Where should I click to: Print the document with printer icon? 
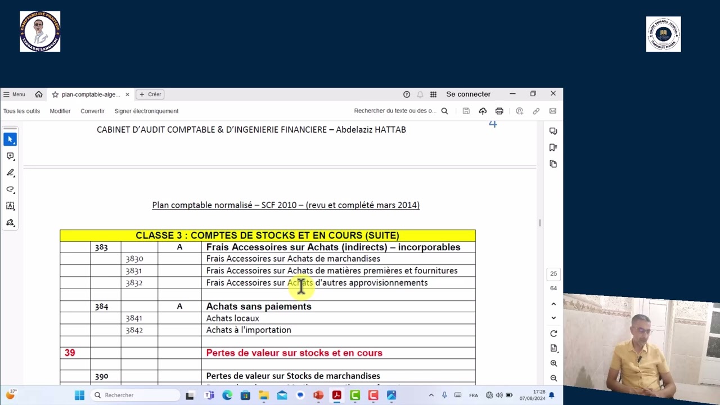tap(499, 111)
